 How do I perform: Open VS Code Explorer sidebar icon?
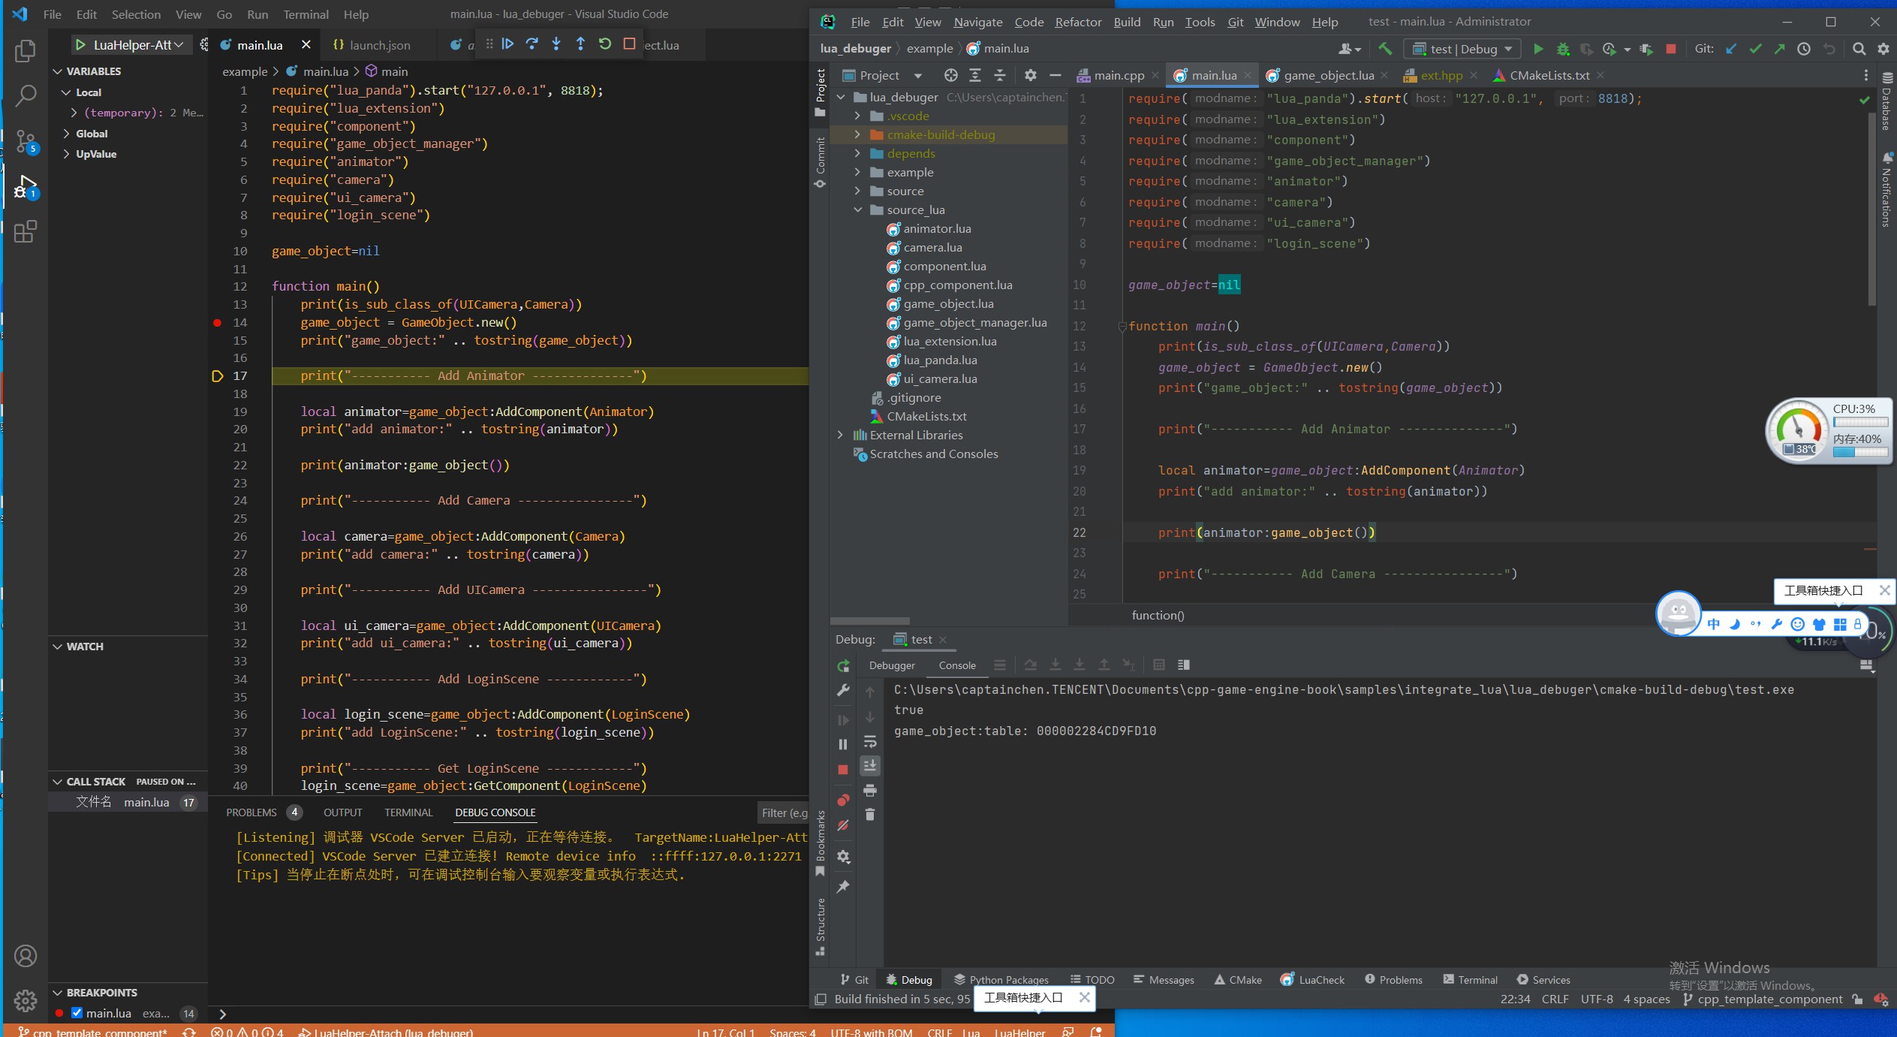(x=26, y=51)
